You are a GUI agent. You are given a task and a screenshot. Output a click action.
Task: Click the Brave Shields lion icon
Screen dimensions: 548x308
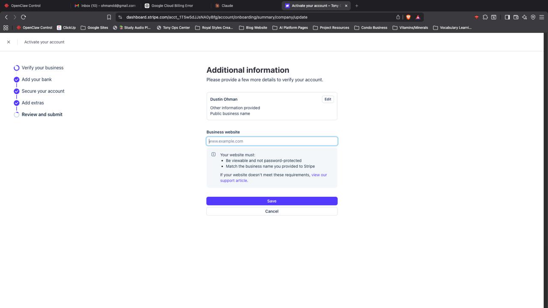[408, 17]
